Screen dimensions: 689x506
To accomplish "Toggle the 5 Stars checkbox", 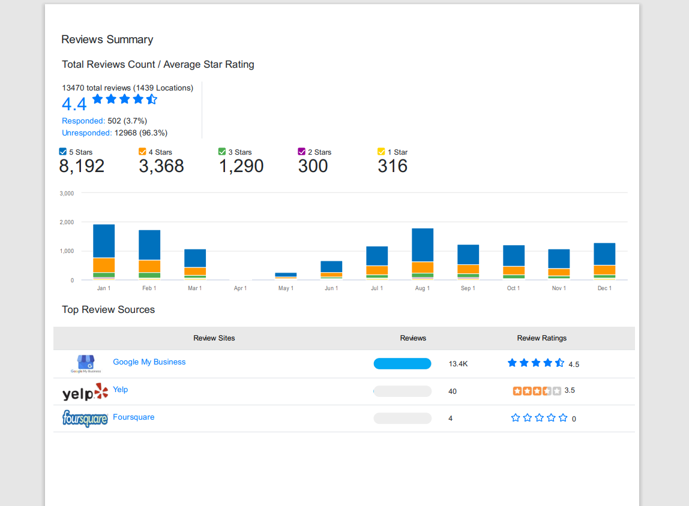I will point(63,152).
